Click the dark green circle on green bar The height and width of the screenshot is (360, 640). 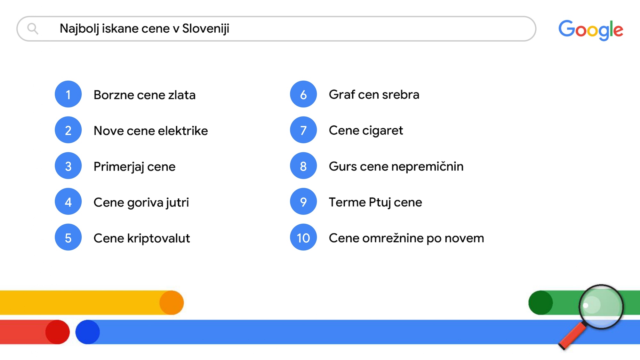click(540, 303)
